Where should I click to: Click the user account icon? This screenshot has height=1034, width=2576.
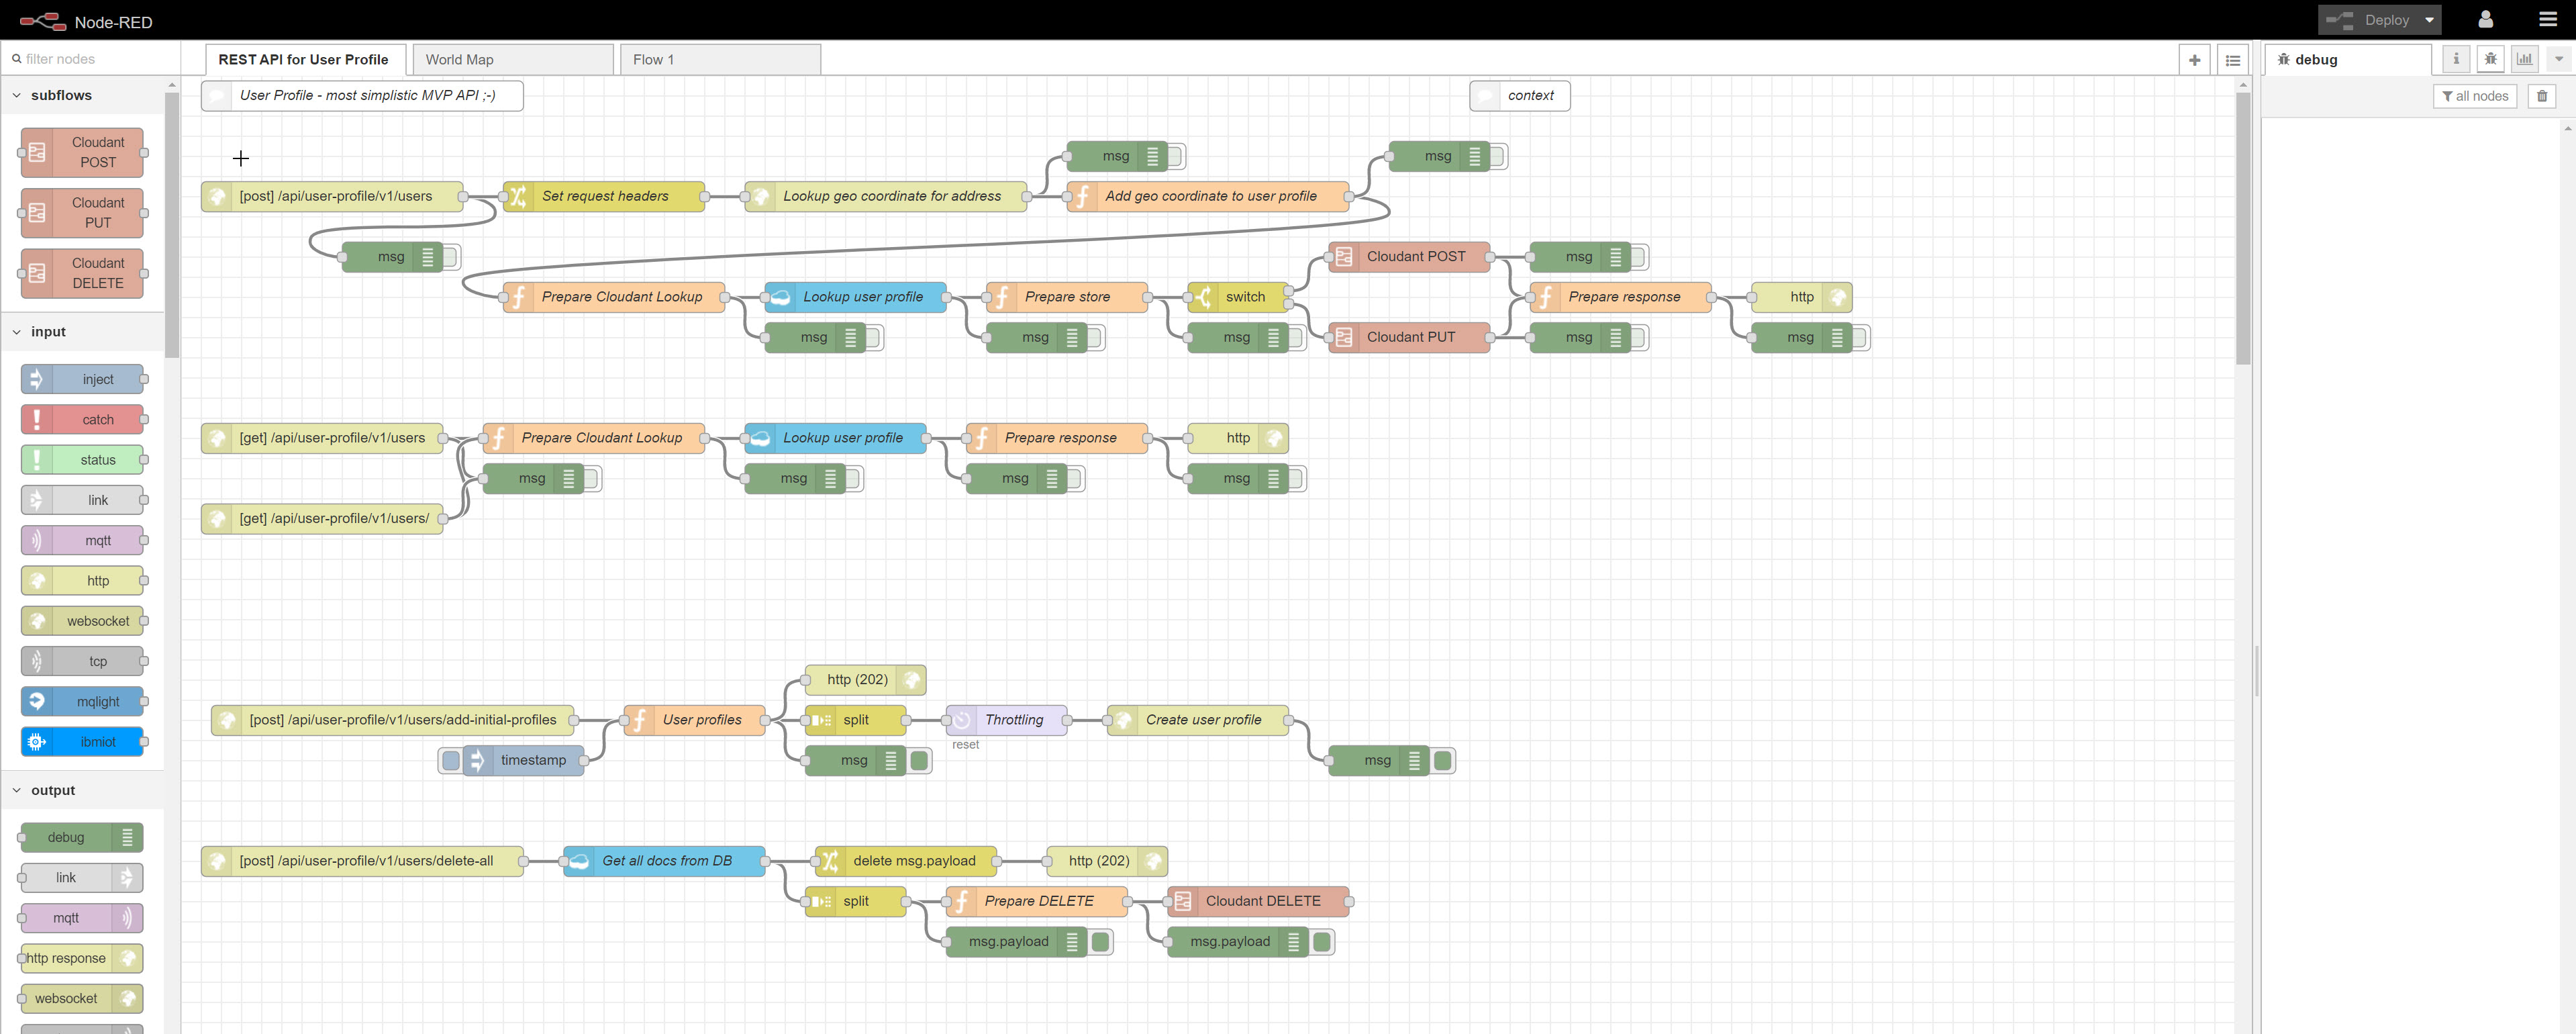tap(2485, 20)
